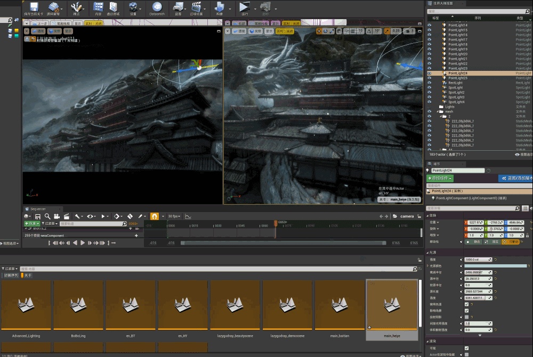Image resolution: width=533 pixels, height=357 pixels.
Task: Uncheck the Visible (可视) checkbox under Rendering
Action: click(466, 348)
